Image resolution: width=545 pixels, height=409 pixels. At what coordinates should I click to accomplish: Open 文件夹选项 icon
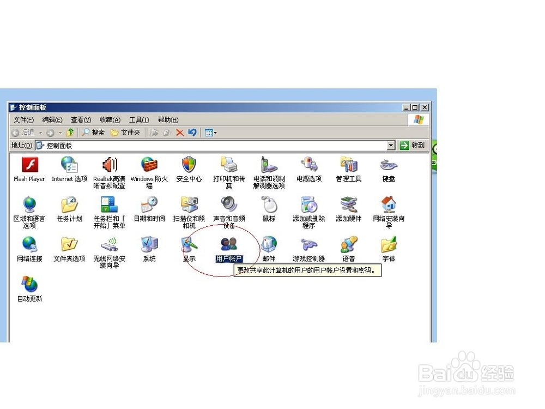(70, 244)
